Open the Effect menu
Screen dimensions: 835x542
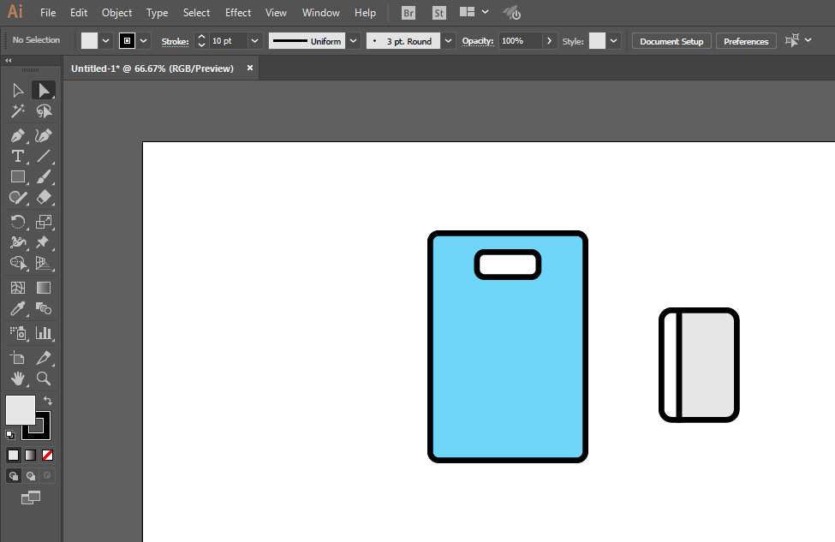(238, 13)
